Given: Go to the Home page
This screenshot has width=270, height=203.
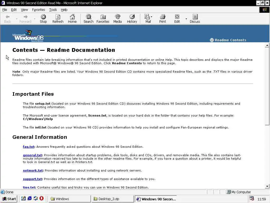Looking at the screenshot, I should [x=72, y=19].
